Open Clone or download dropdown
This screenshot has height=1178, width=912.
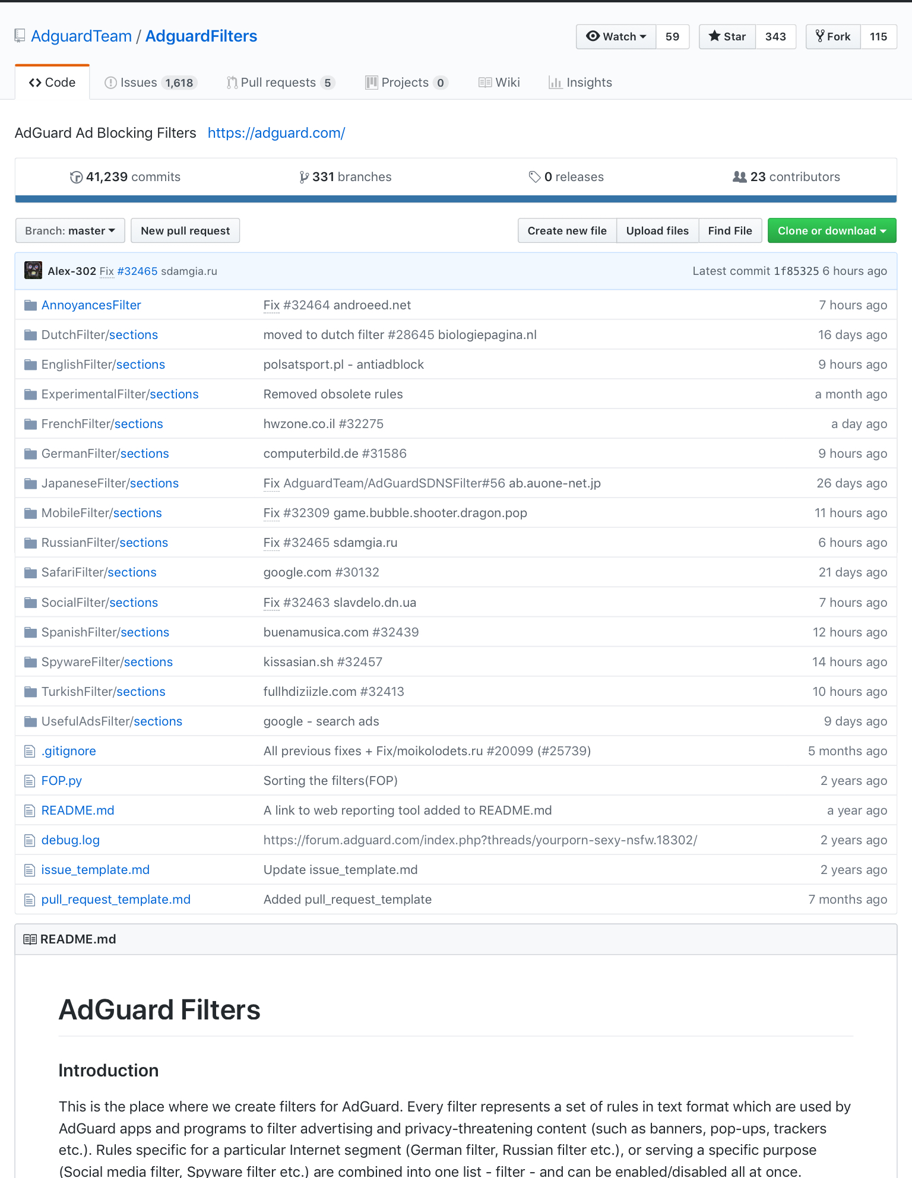(832, 230)
